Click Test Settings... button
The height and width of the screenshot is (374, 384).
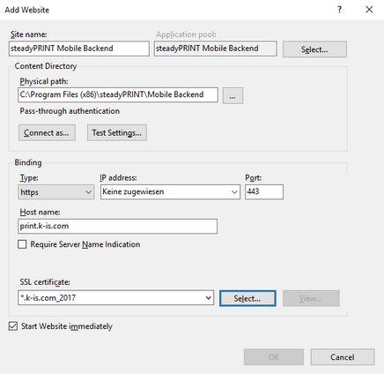pos(117,133)
